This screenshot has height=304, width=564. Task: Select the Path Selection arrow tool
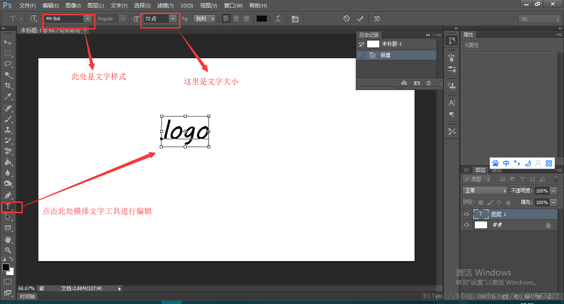point(8,217)
